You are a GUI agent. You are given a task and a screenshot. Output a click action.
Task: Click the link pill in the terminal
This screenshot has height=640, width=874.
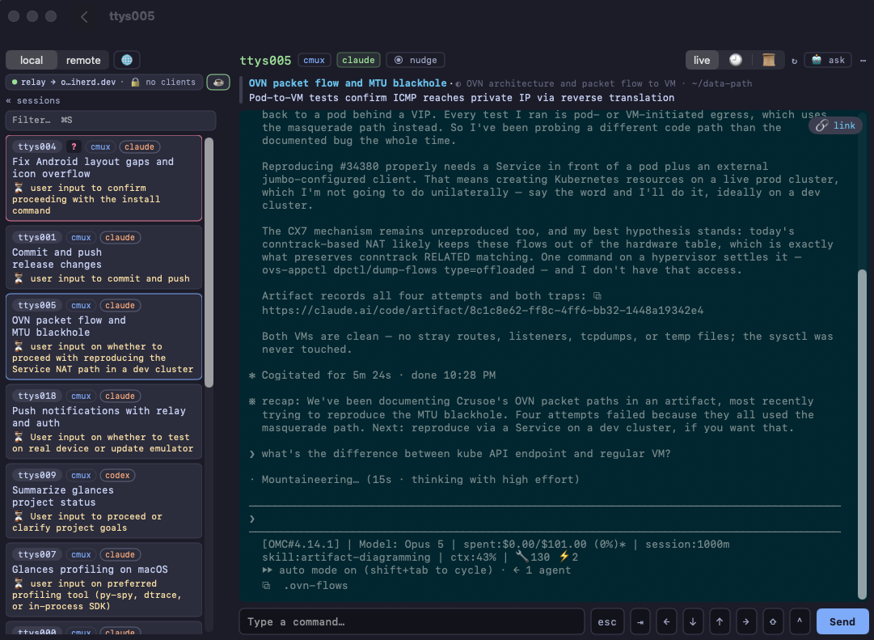click(x=835, y=125)
